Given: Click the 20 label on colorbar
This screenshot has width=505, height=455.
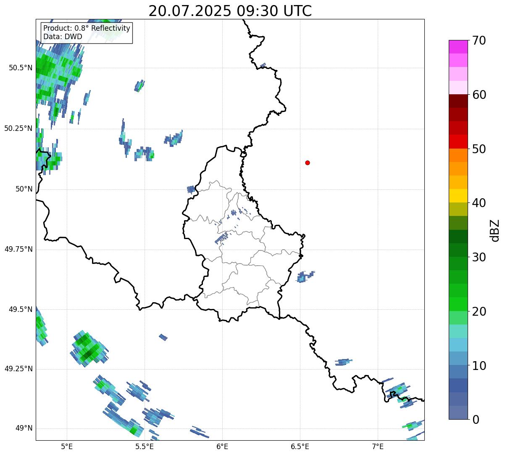Looking at the screenshot, I should [x=479, y=311].
